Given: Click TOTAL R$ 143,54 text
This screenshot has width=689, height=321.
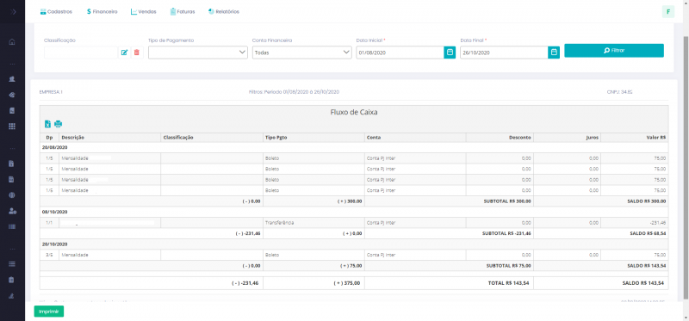Looking at the screenshot, I should tap(508, 283).
